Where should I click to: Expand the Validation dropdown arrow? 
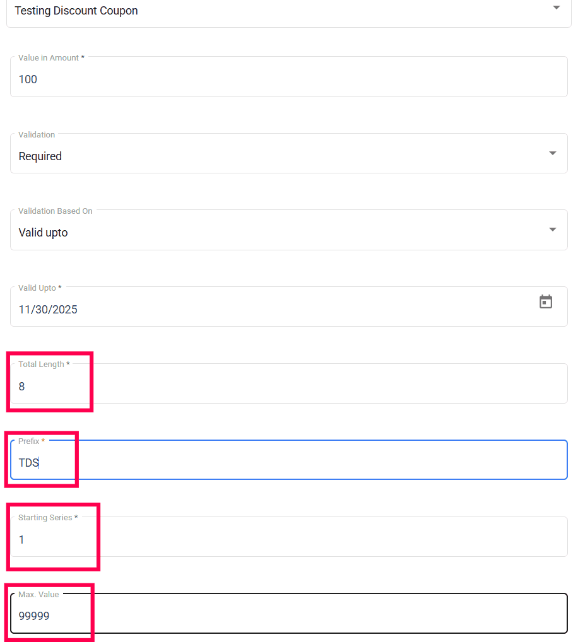point(553,153)
